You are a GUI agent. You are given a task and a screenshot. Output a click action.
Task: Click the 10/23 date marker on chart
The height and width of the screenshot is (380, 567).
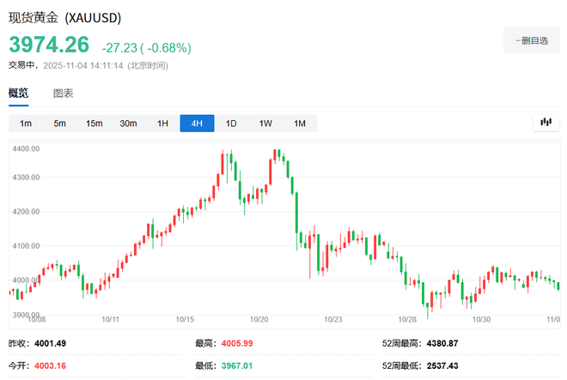(333, 319)
